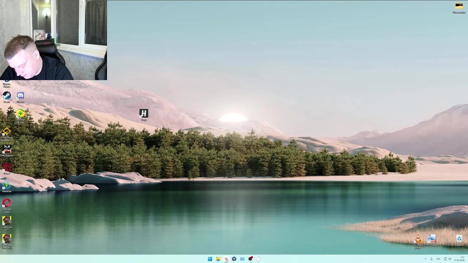Open the Windows Start menu

point(210,259)
